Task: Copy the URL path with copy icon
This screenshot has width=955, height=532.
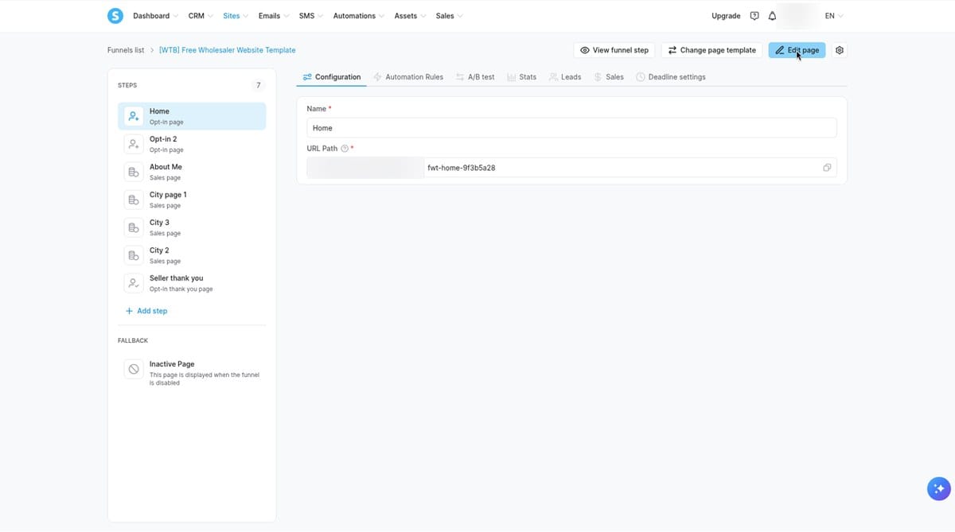Action: (827, 168)
